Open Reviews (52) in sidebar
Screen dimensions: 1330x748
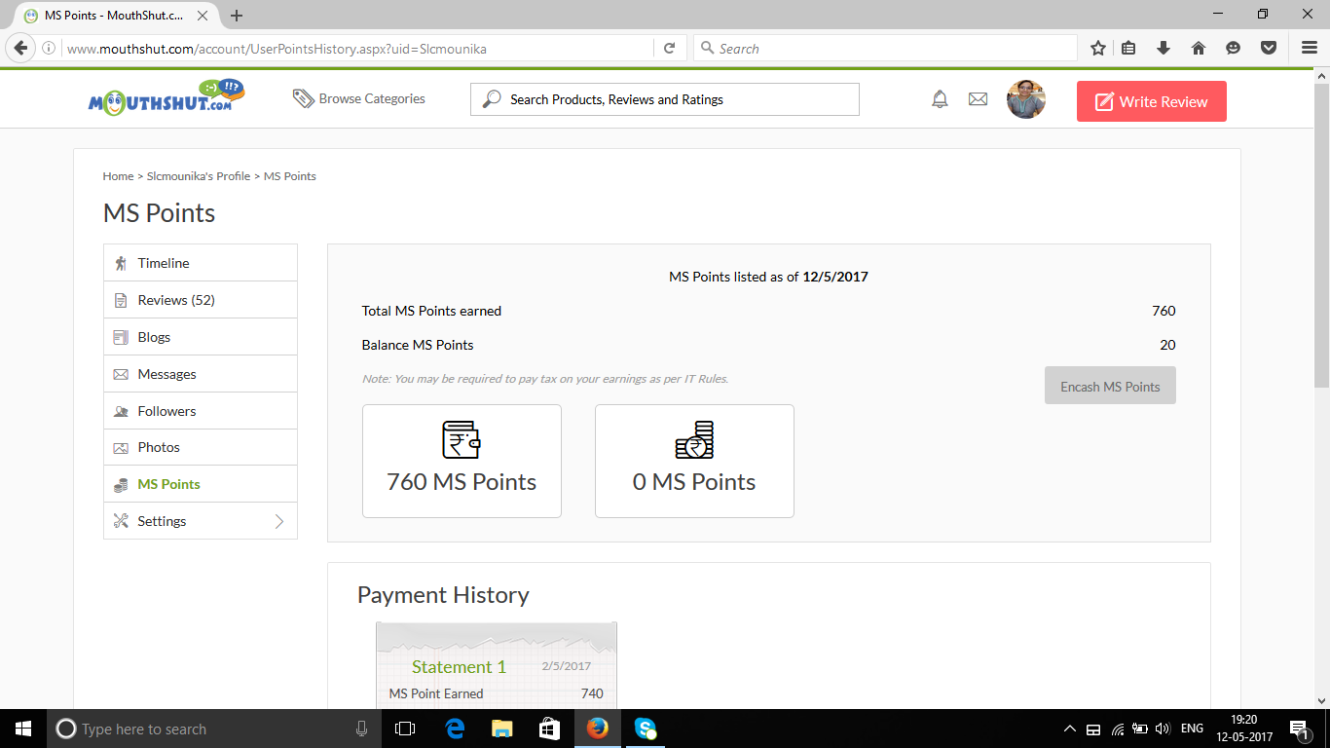point(201,300)
